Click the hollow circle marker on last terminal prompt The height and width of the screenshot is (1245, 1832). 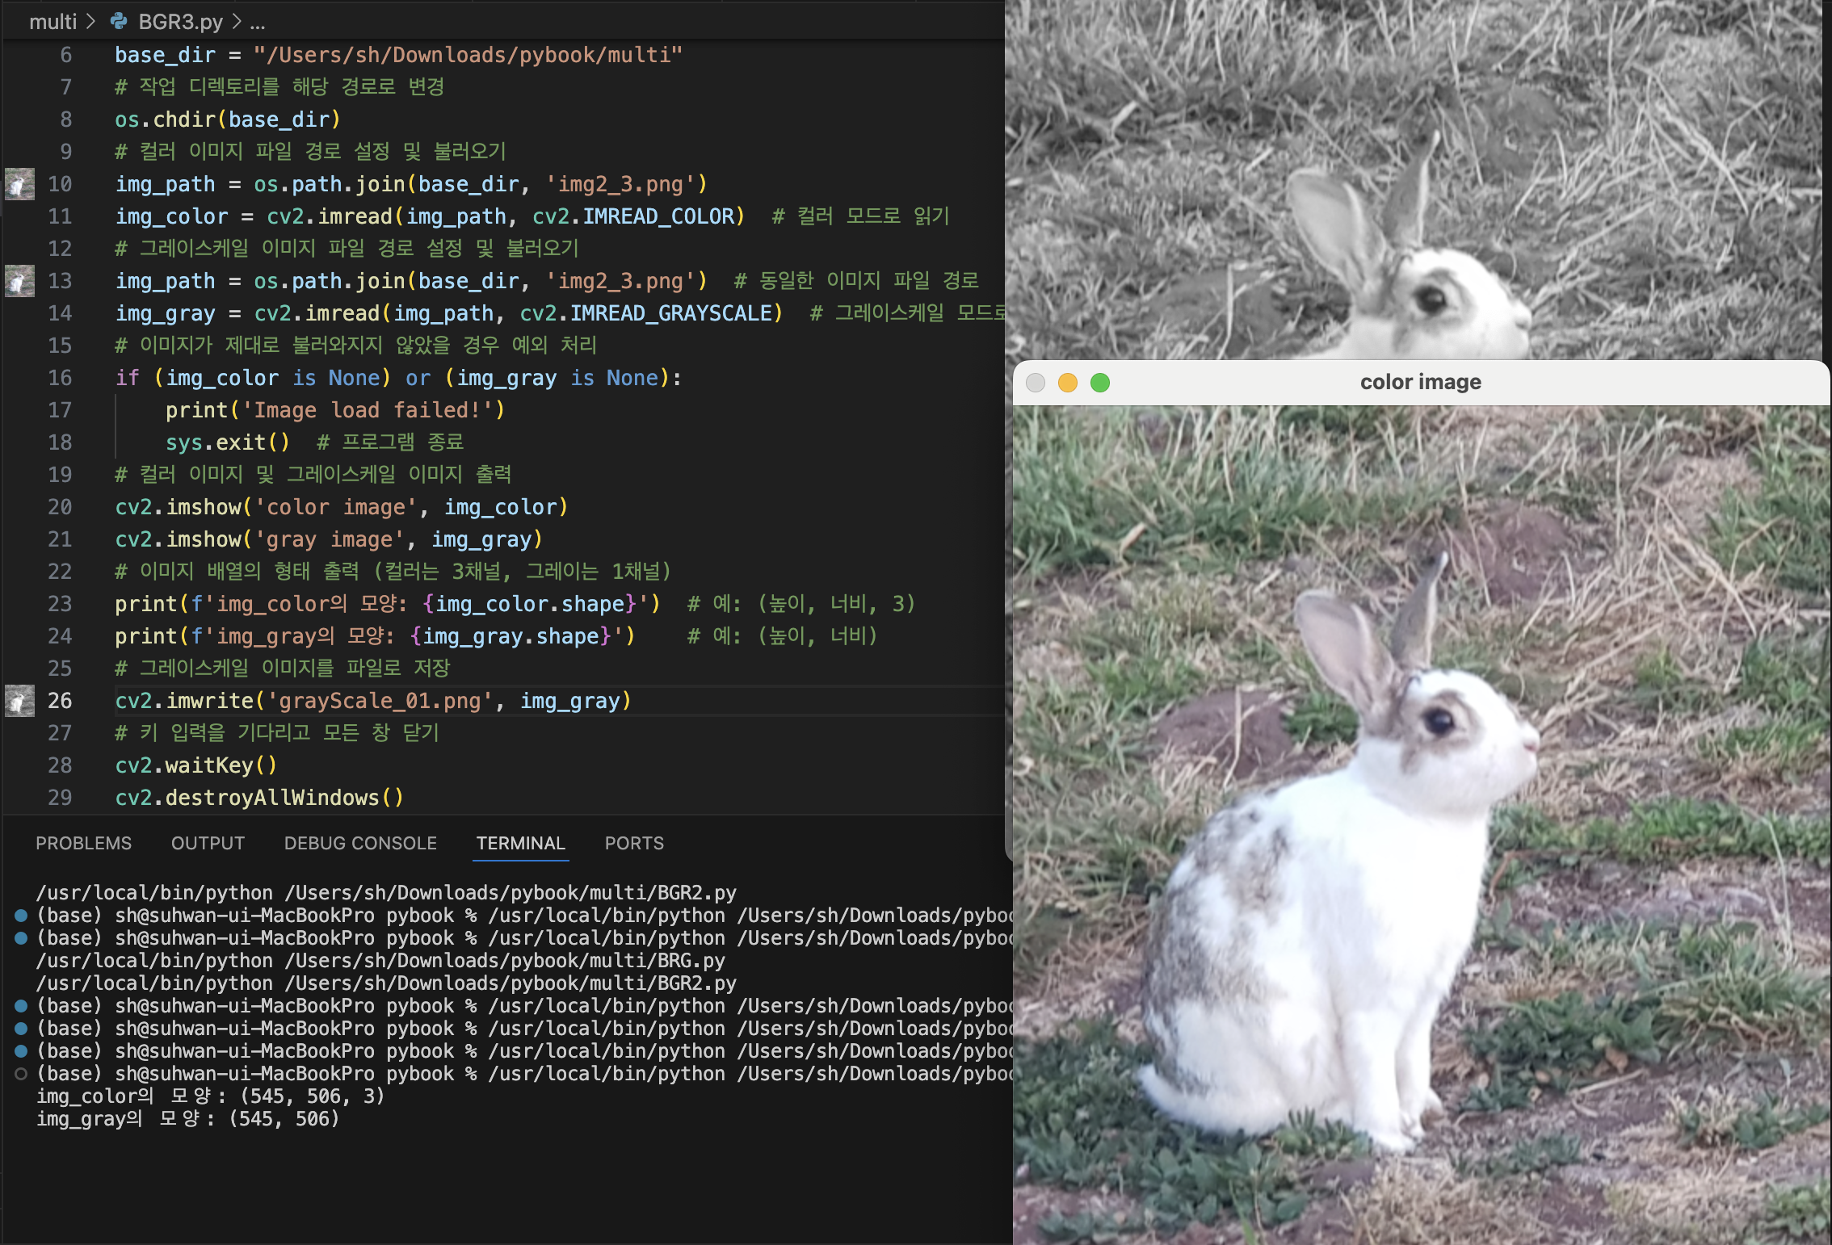click(21, 1074)
